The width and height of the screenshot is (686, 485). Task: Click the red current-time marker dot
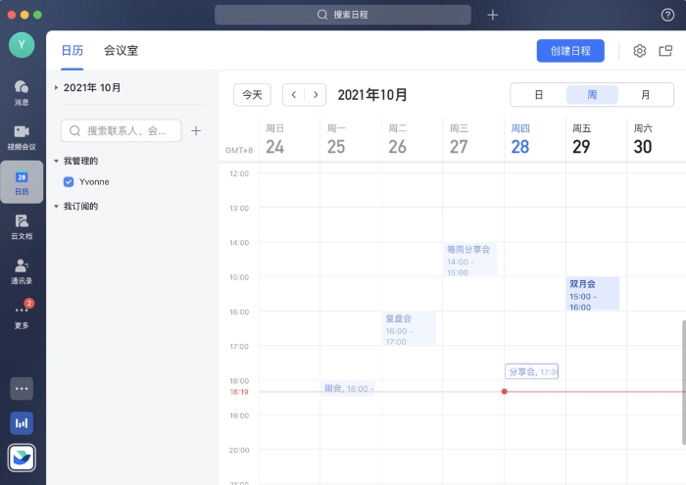[x=505, y=391]
